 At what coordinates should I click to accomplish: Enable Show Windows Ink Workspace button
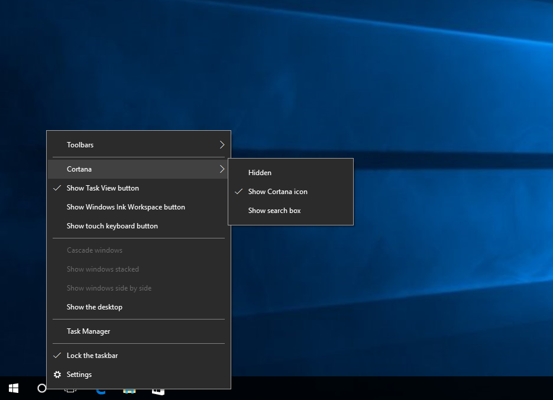[125, 207]
